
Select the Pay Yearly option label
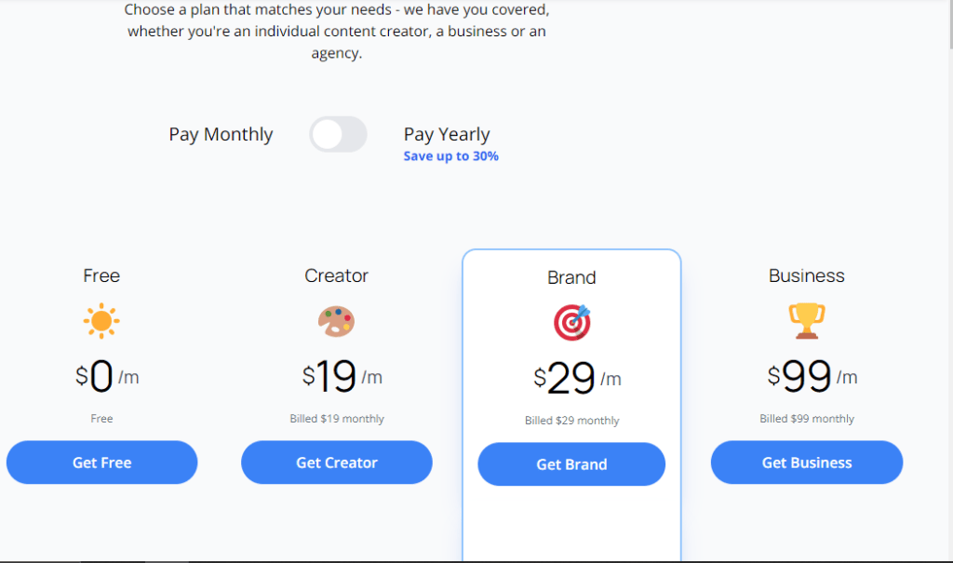tap(447, 135)
